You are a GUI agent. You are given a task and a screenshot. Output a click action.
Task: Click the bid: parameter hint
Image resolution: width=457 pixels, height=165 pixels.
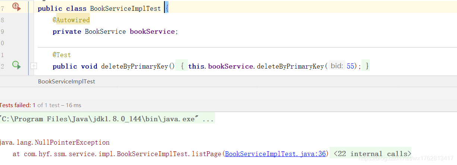coord(337,66)
